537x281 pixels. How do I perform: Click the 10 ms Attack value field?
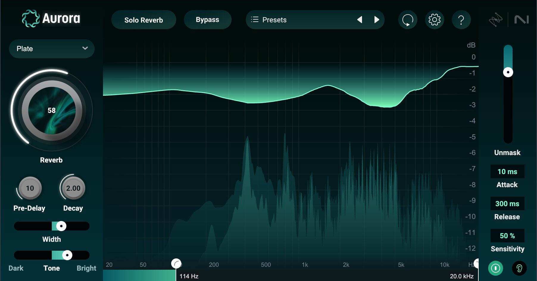[x=507, y=171]
